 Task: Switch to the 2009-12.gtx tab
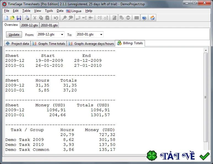pyautogui.click(x=29, y=25)
